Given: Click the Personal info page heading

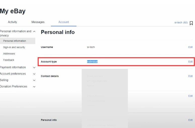Looking at the screenshot, I should click(58, 32).
